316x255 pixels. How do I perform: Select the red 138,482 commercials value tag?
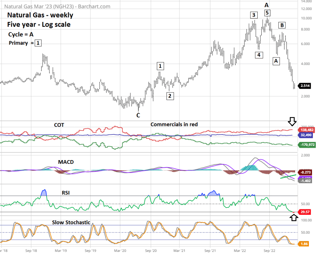click(x=305, y=131)
